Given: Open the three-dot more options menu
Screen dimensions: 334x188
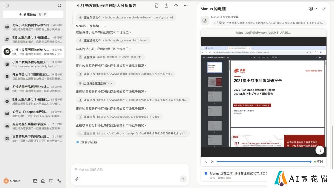Looking at the screenshot, I should pyautogui.click(x=186, y=6).
